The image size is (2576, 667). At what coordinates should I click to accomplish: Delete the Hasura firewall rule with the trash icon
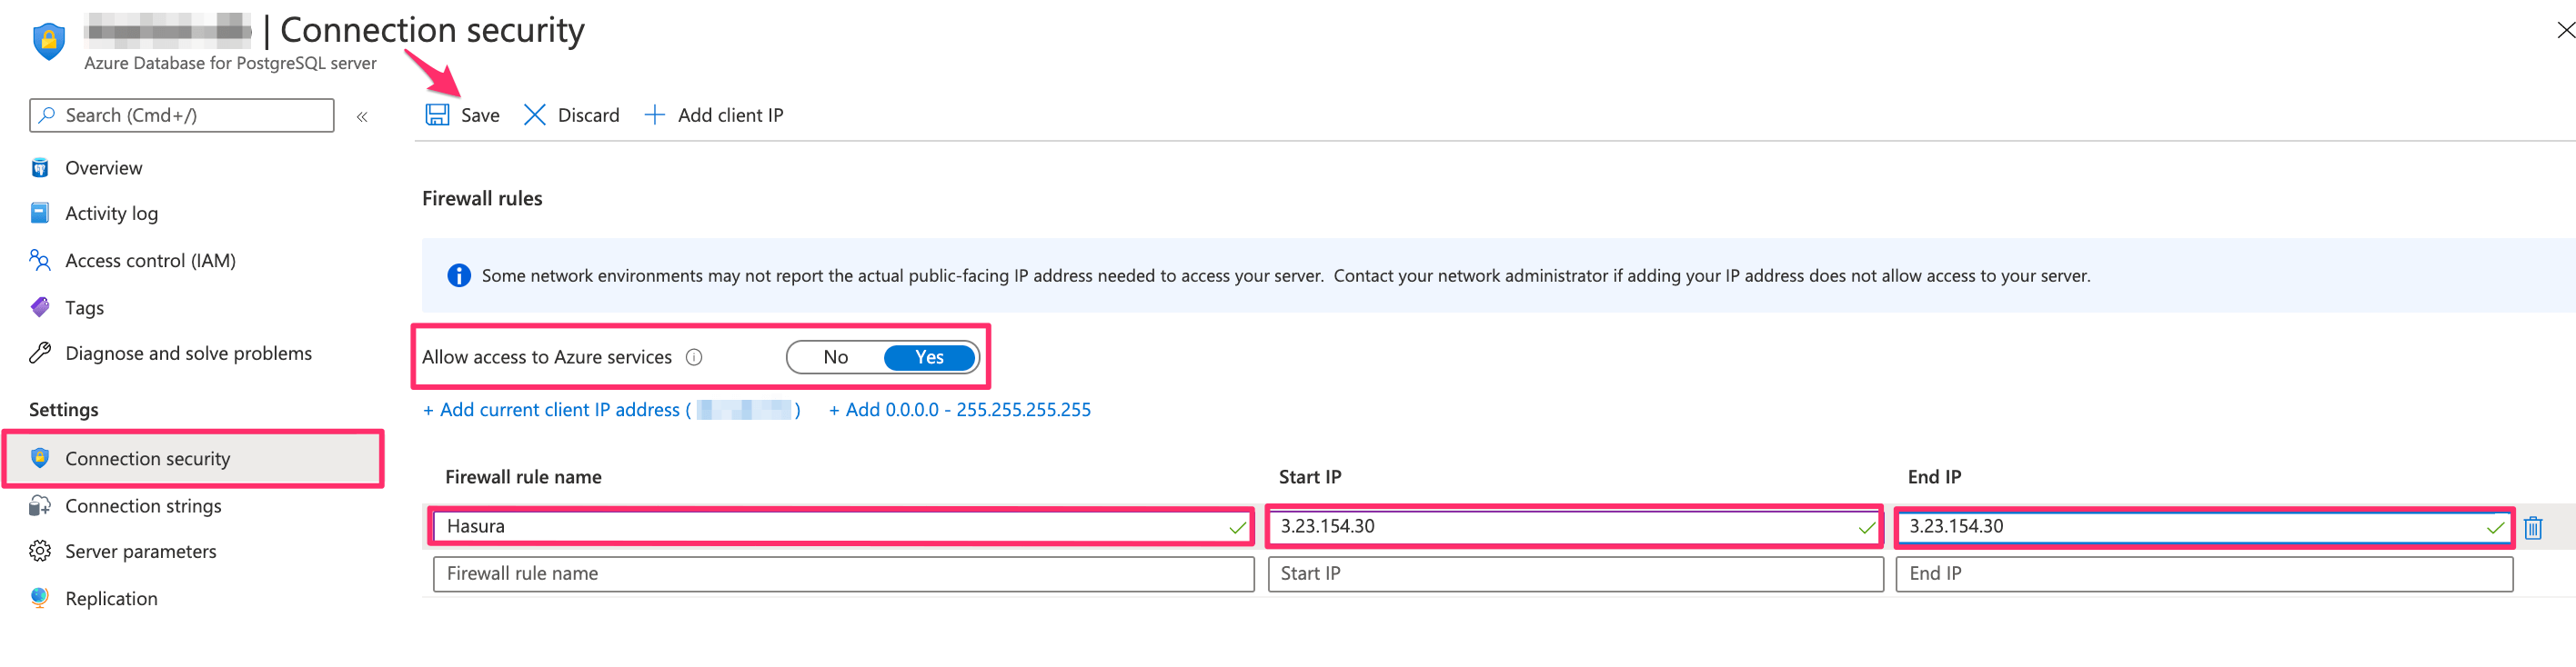pyautogui.click(x=2532, y=527)
